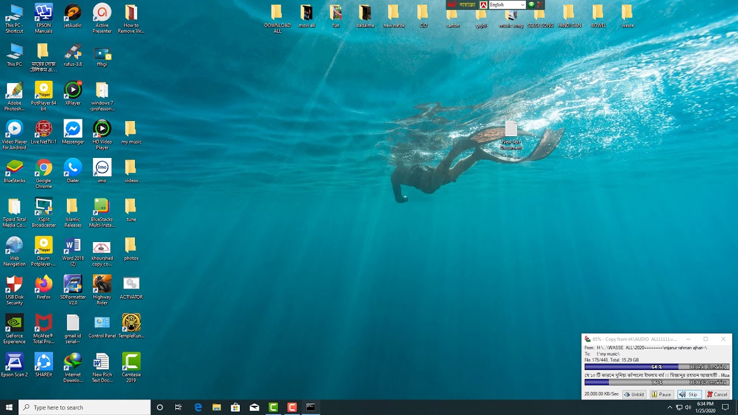Screen dimensions: 738x415
Task: Select the Camtasia 2019 desktop icon
Action: coord(131,367)
